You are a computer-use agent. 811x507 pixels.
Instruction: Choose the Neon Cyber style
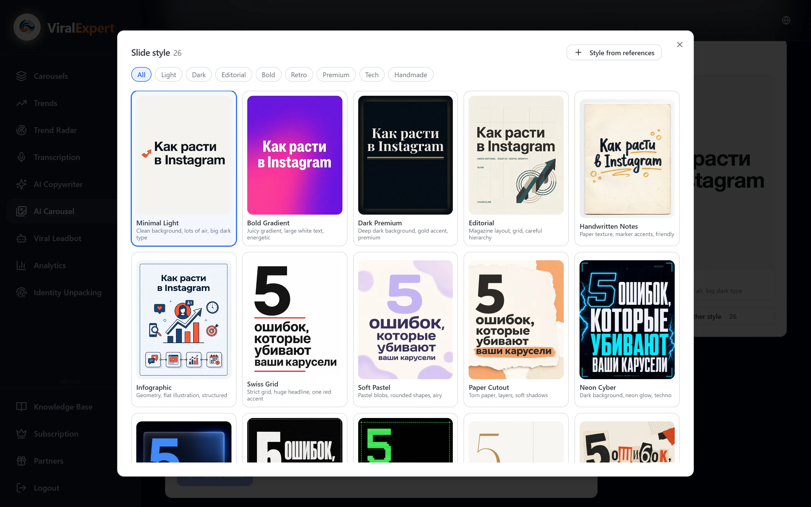click(x=627, y=330)
